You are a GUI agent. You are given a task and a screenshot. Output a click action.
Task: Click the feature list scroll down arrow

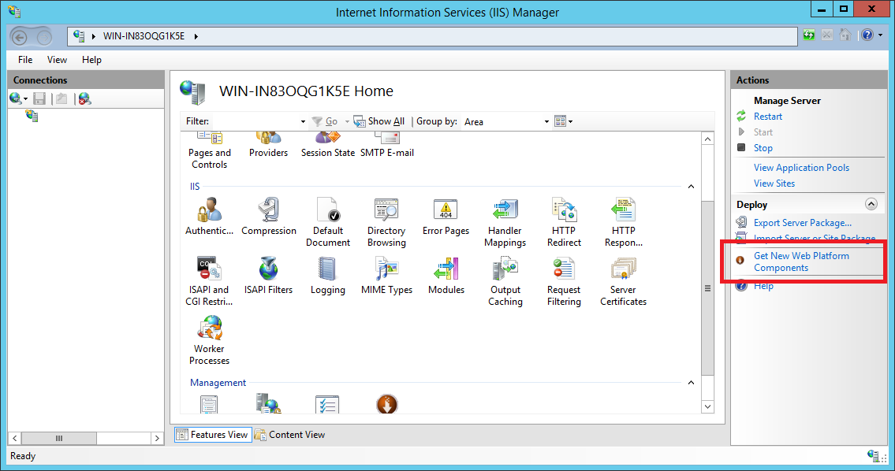coord(708,406)
